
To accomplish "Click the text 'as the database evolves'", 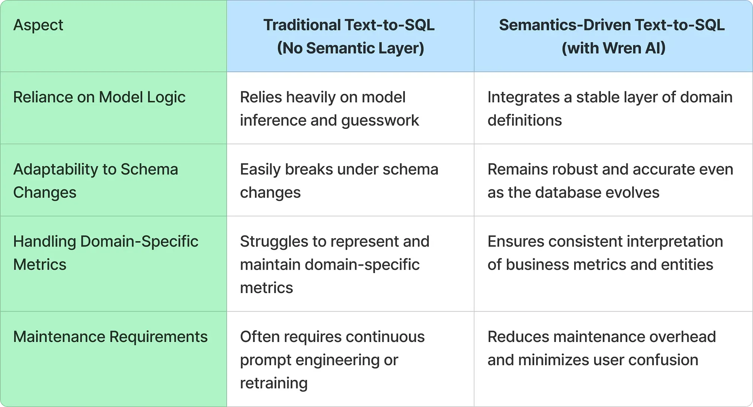I will pyautogui.click(x=573, y=193).
